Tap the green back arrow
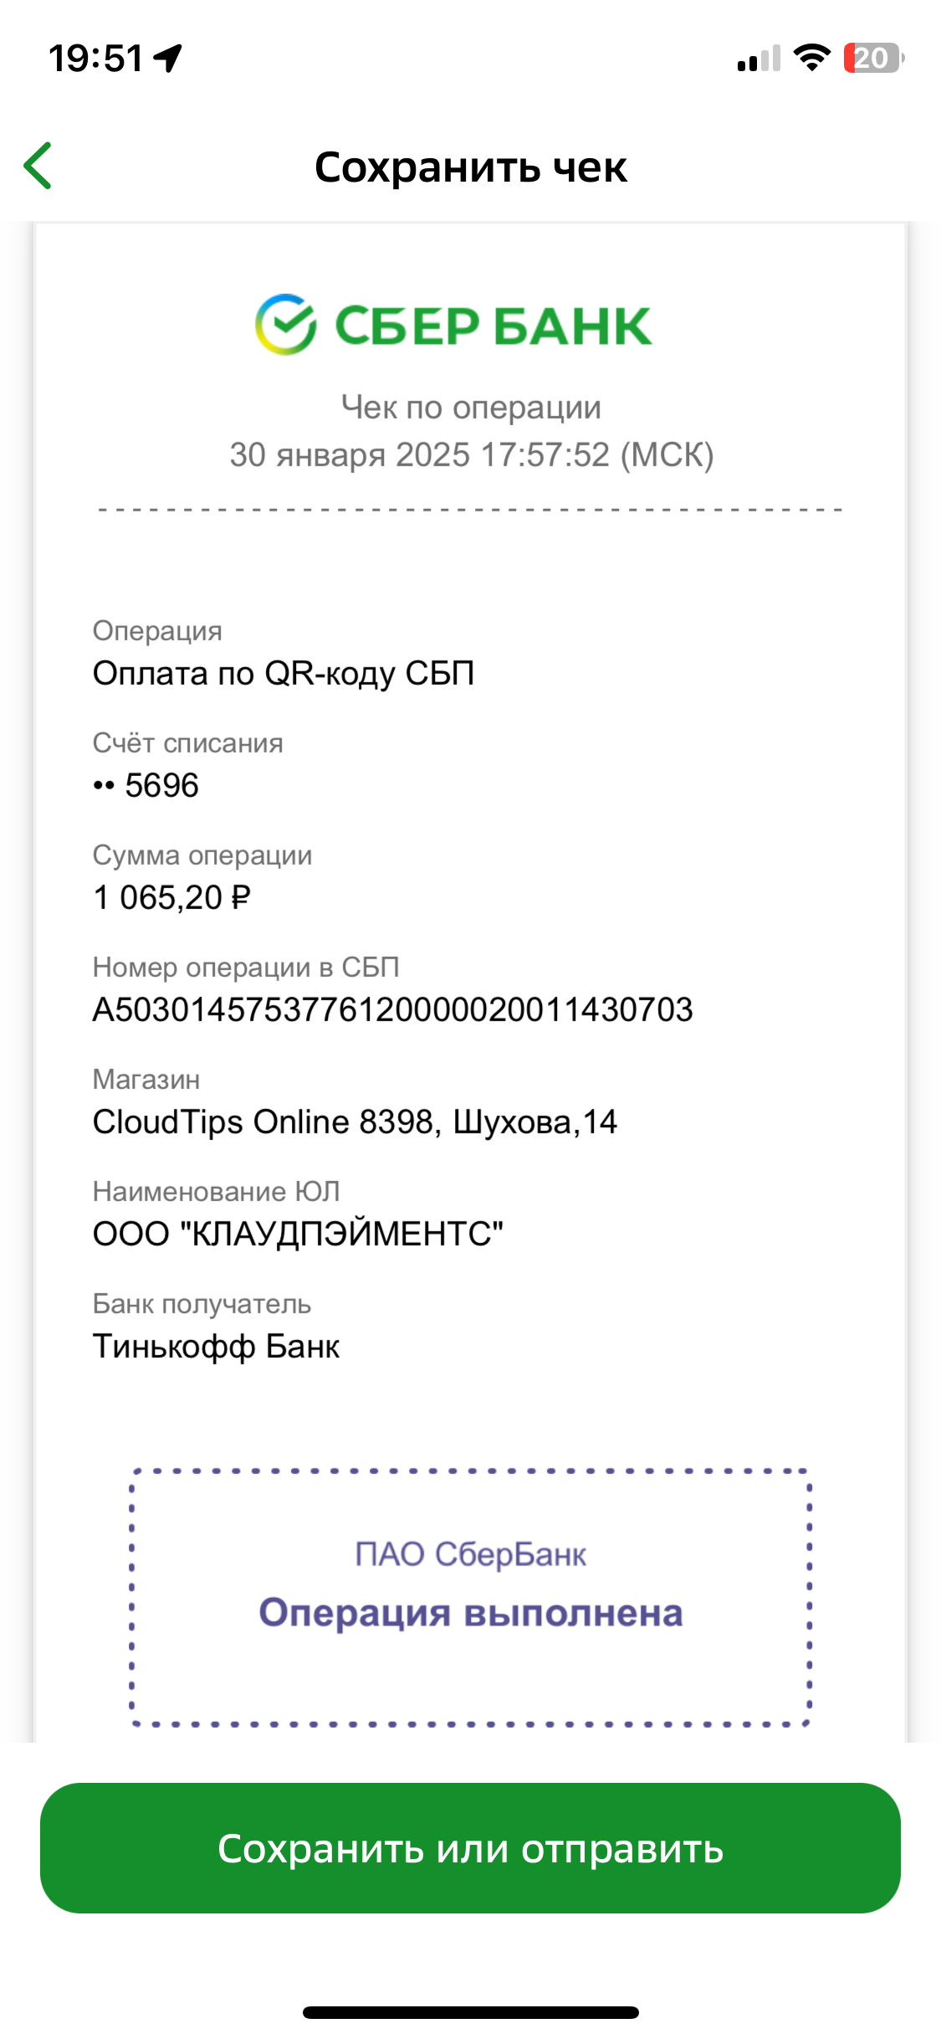941x2039 pixels. click(x=38, y=166)
